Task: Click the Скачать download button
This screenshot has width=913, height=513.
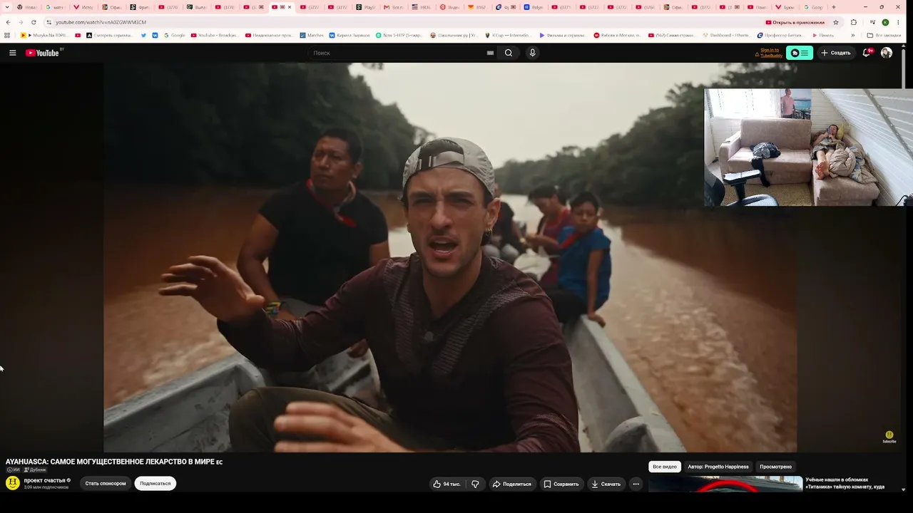Action: (x=606, y=484)
